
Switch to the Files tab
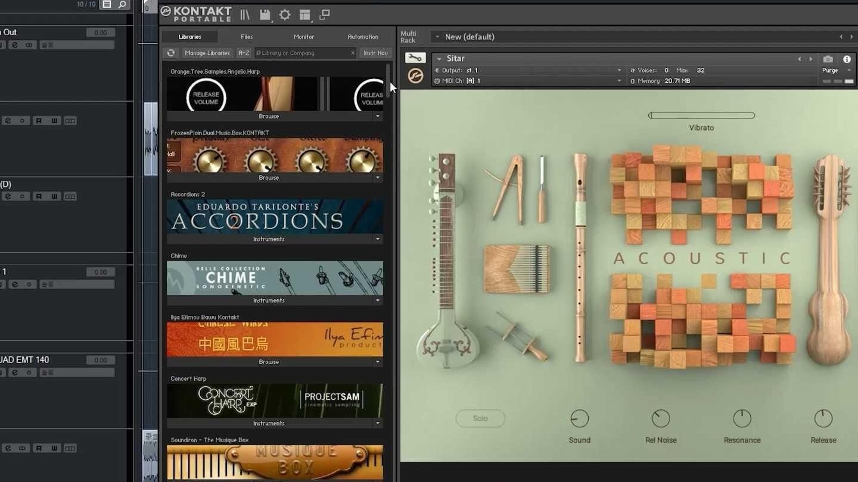247,37
